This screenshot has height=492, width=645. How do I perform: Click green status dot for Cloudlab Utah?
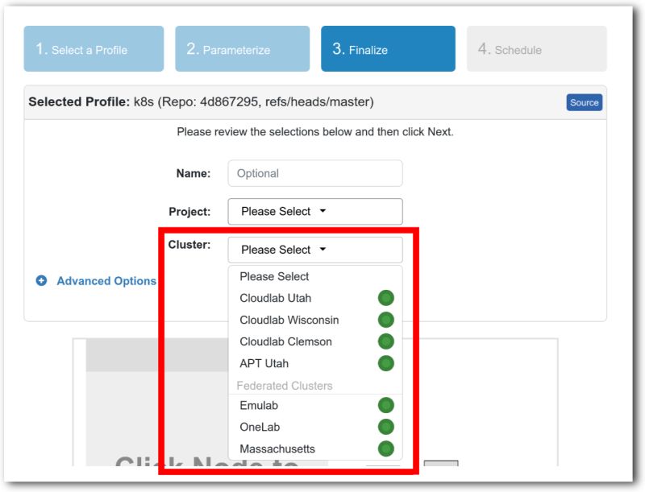click(386, 298)
